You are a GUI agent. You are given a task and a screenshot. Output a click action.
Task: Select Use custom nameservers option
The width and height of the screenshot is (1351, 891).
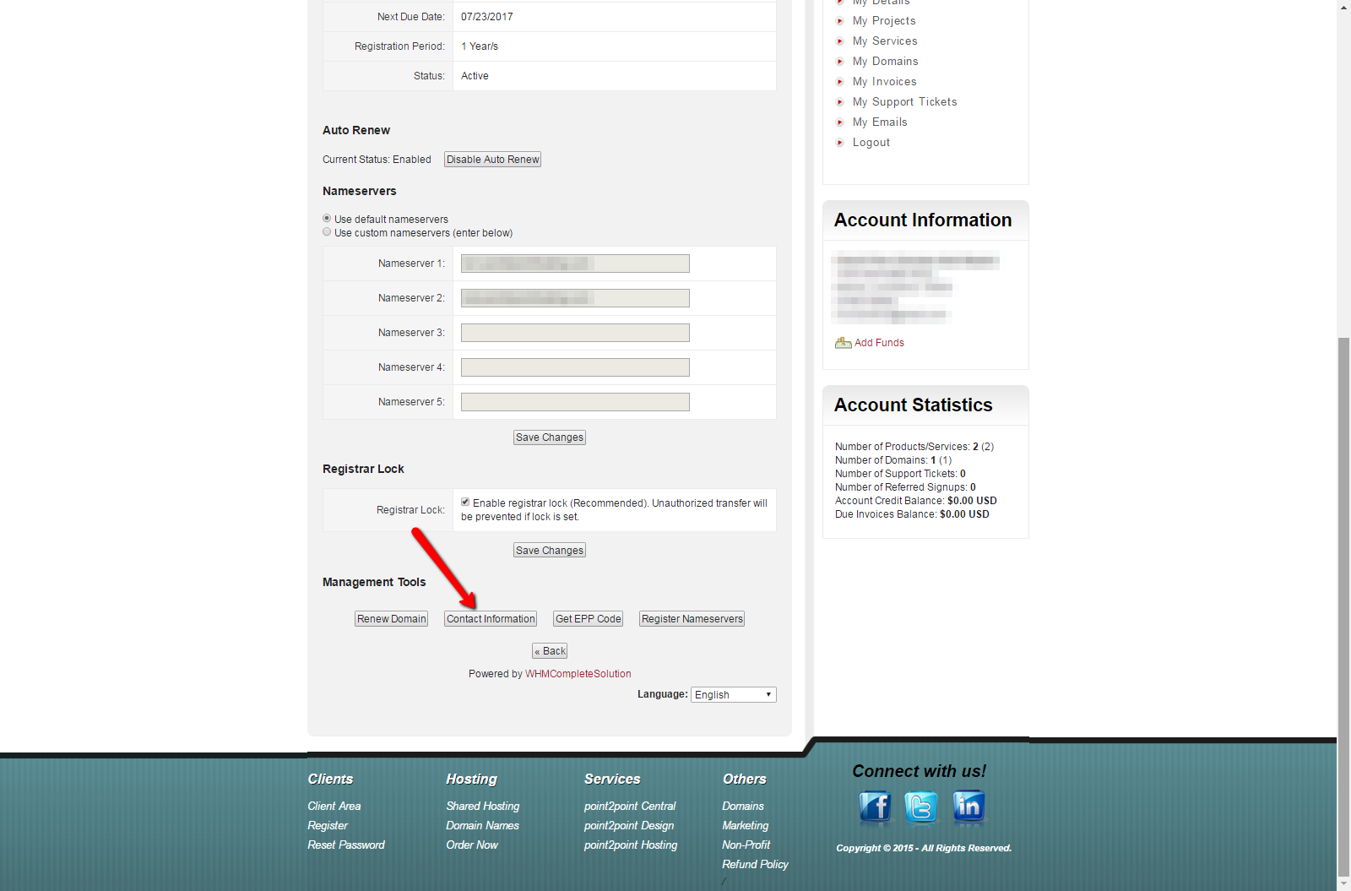click(x=327, y=231)
